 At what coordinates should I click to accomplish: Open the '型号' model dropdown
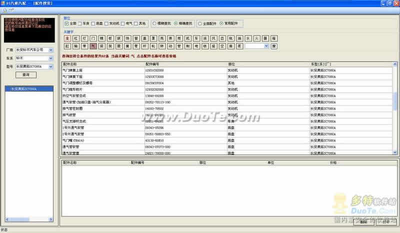click(50, 67)
